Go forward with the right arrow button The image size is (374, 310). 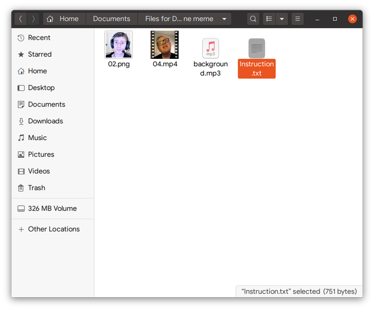point(33,19)
